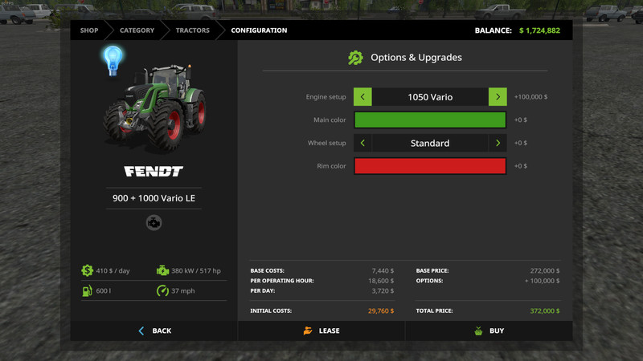Click the daily upkeep cost money icon
Screen dimensions: 643x361
87,271
